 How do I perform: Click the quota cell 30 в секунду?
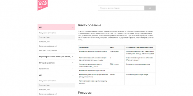click(x=117, y=53)
